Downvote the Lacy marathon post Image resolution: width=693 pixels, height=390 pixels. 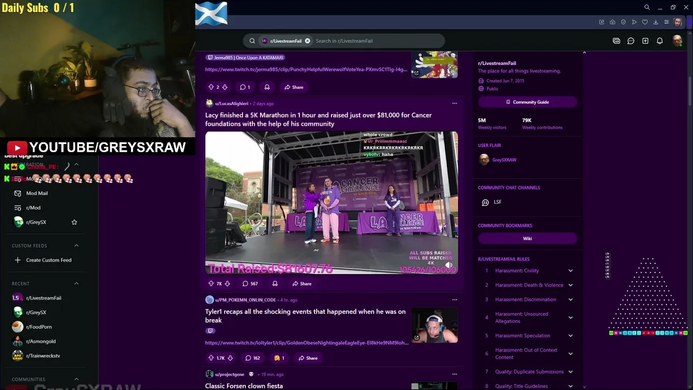coord(227,284)
